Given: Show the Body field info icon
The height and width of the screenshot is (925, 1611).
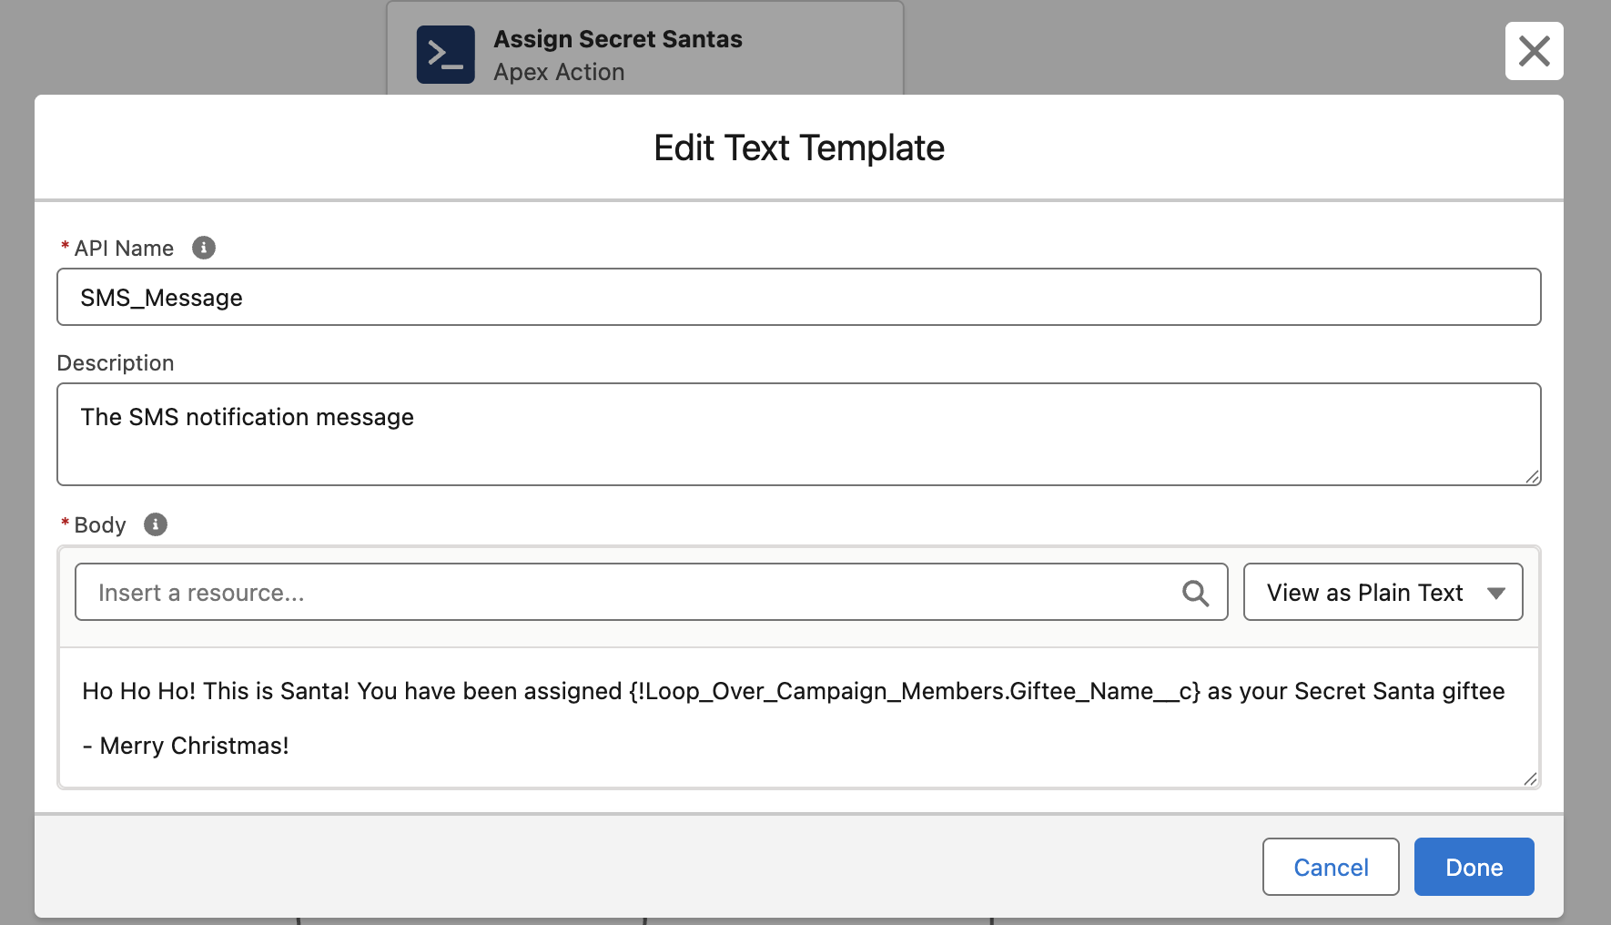Looking at the screenshot, I should 156,524.
